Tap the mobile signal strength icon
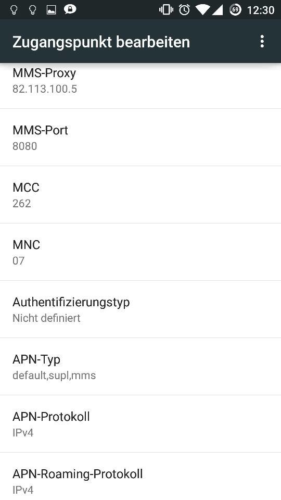This screenshot has height=500, width=281. [x=218, y=10]
